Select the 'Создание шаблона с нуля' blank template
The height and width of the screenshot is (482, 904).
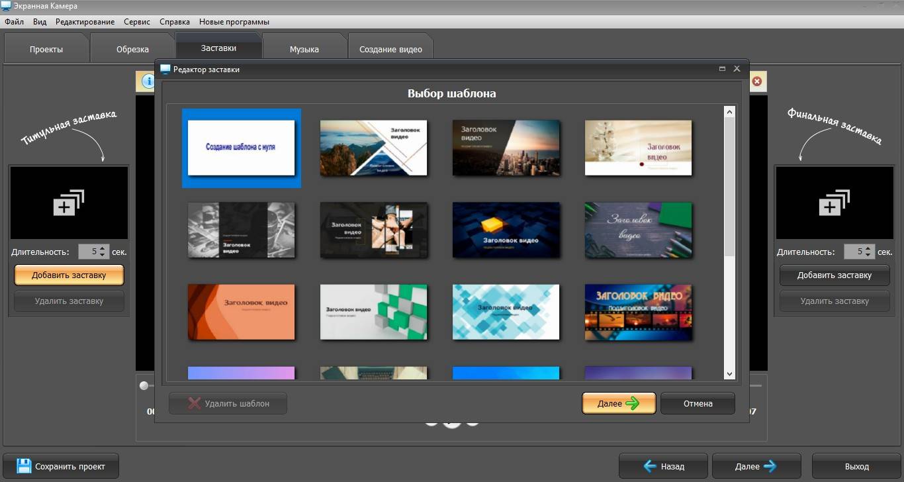pyautogui.click(x=241, y=148)
